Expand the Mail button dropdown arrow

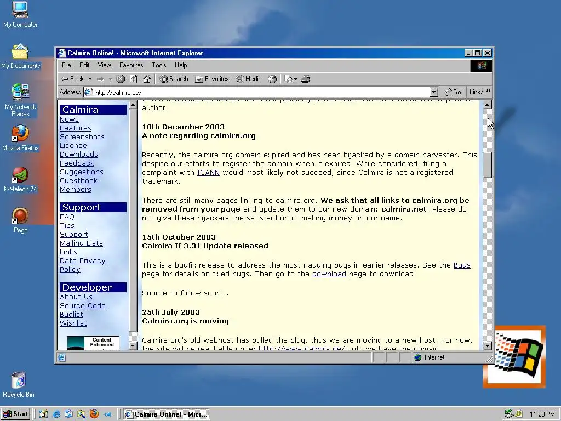(295, 79)
